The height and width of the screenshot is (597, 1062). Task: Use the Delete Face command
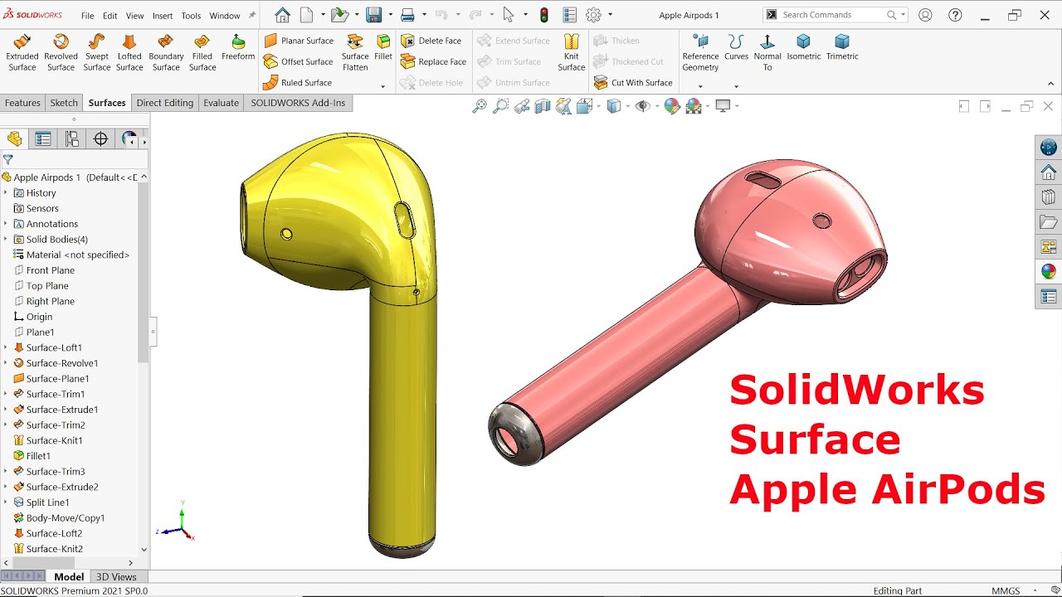(x=431, y=41)
